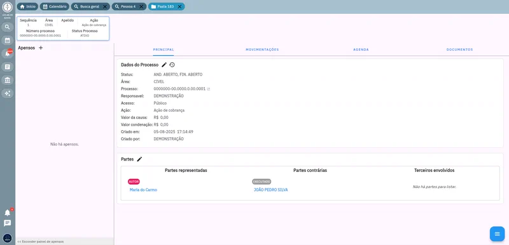The image size is (509, 245).
Task: Open the sparkle AI icon in sidebar
Action: [8, 93]
